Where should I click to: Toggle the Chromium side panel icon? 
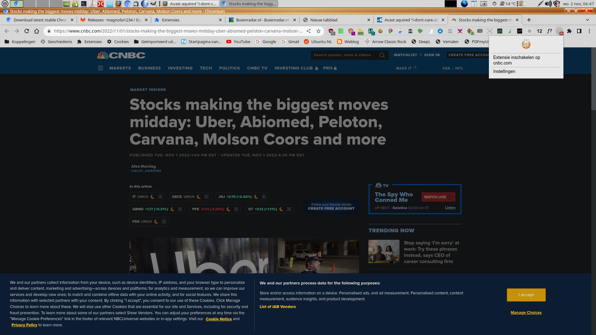coord(579,31)
